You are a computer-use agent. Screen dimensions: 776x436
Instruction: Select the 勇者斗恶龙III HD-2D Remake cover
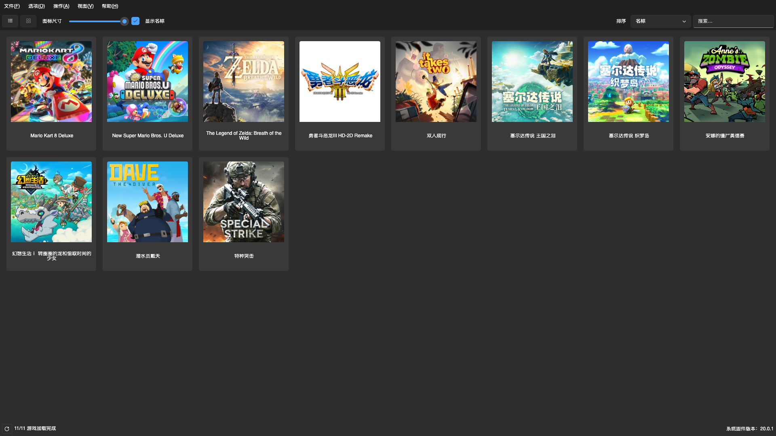(340, 82)
